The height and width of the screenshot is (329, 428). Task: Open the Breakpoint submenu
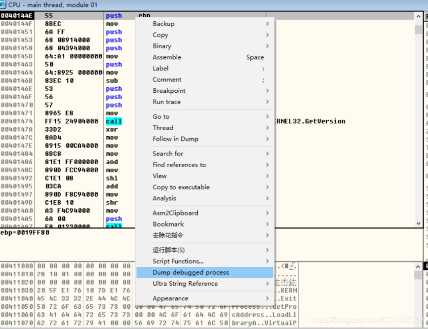[205, 91]
